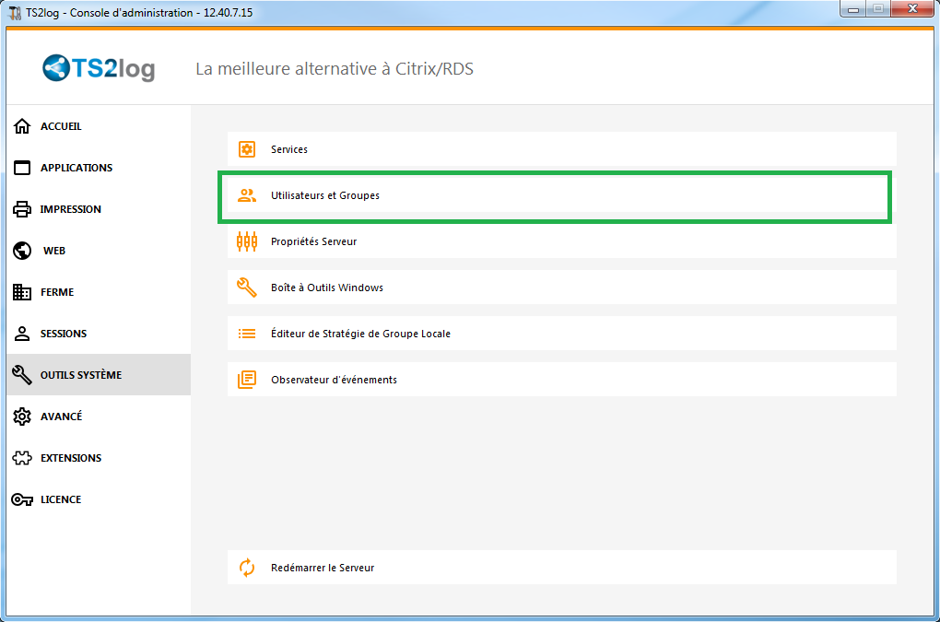Click the Redémarrer refresh arrows icon
The image size is (940, 622).
click(x=247, y=568)
